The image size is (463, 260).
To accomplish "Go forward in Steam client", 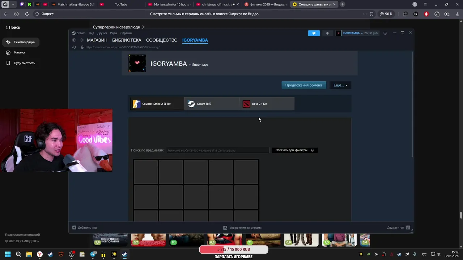I will [82, 40].
